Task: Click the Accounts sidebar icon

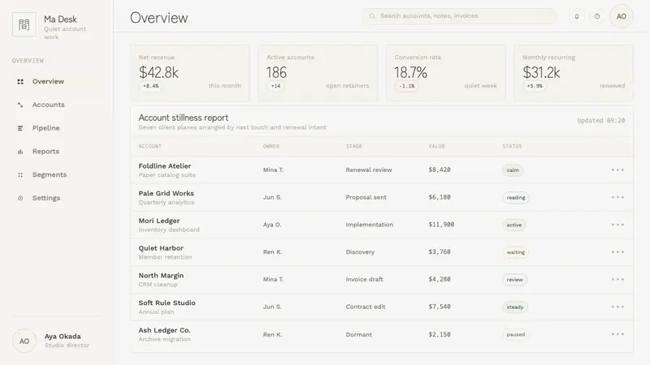Action: 20,105
